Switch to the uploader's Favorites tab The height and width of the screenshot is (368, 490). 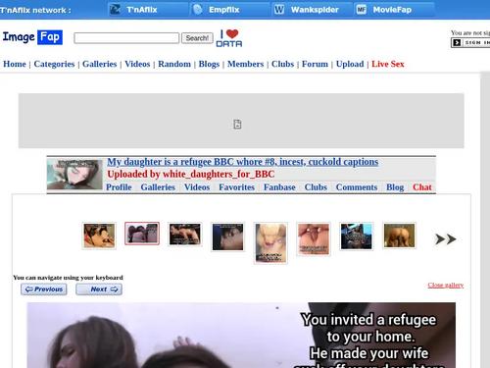(236, 187)
